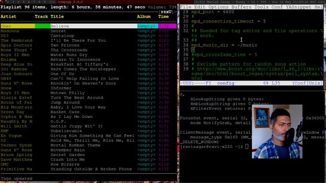This screenshot has height=183, width=326.
Task: Open the Options menu in Emacs
Action: pos(218,7)
